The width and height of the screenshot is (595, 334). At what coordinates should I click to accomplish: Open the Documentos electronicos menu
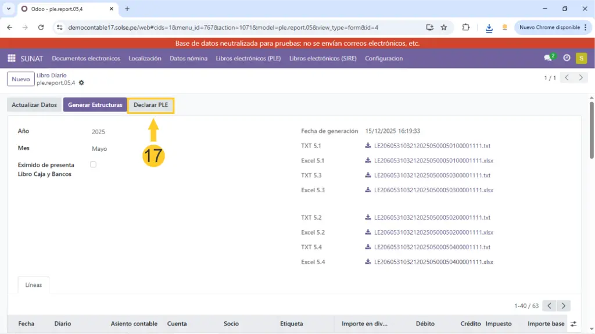point(86,58)
